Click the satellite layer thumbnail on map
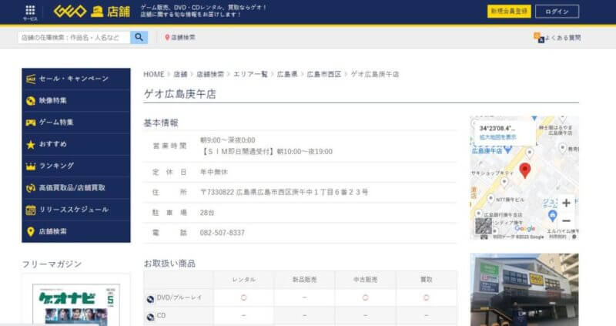Image resolution: width=616 pixels, height=326 pixels. click(x=484, y=226)
